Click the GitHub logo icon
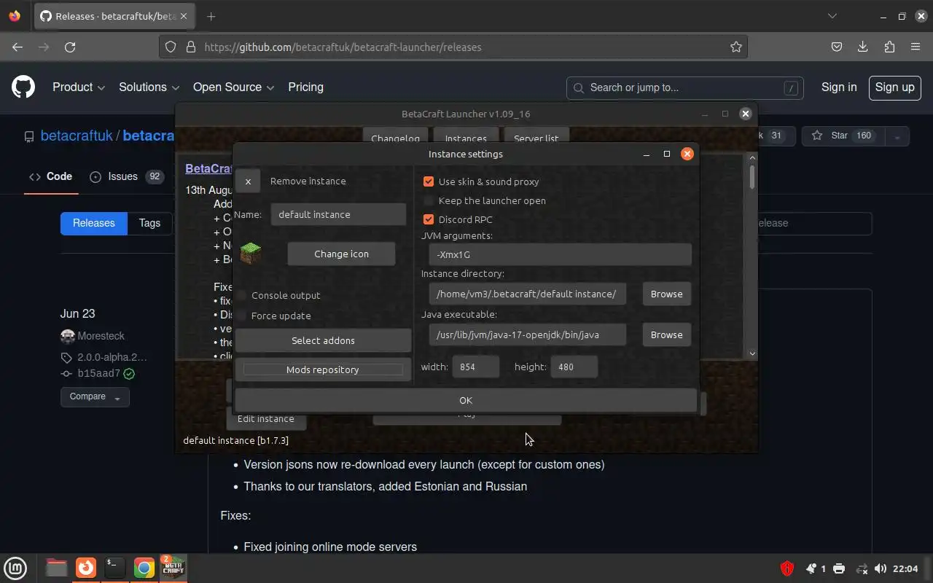 [x=23, y=87]
